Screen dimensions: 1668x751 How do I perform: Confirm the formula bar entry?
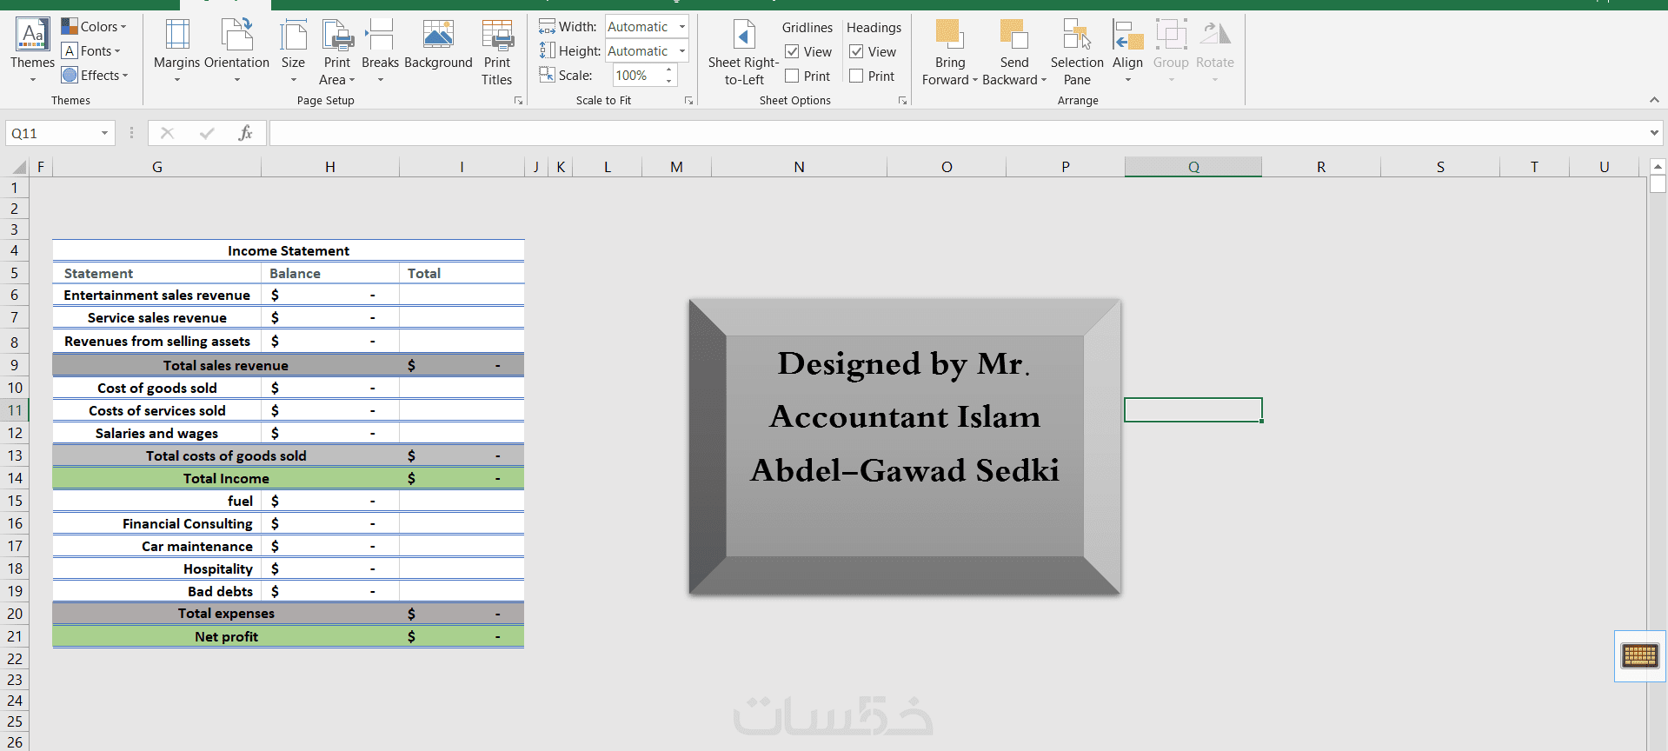coord(207,133)
